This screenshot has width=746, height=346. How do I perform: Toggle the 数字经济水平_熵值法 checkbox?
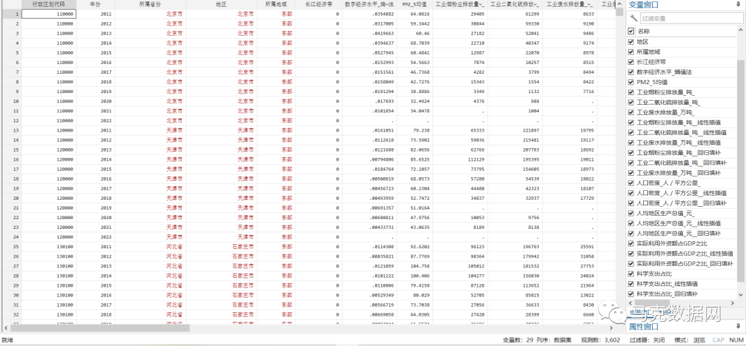[631, 72]
